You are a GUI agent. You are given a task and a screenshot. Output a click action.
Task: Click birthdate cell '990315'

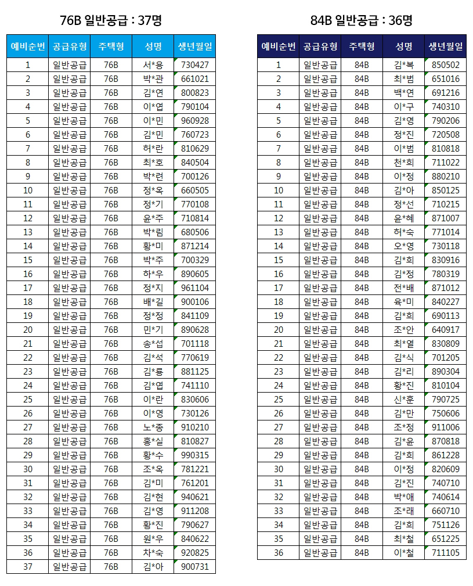(195, 455)
